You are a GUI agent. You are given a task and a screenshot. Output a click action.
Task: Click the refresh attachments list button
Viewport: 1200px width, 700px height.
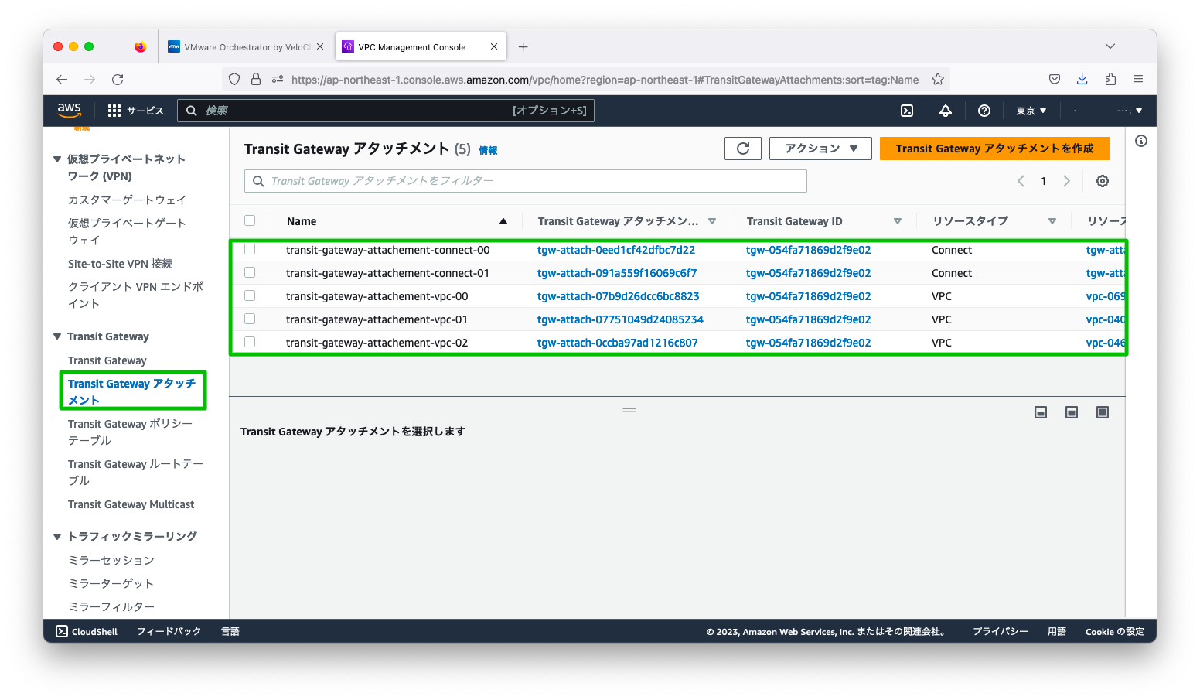pos(743,149)
